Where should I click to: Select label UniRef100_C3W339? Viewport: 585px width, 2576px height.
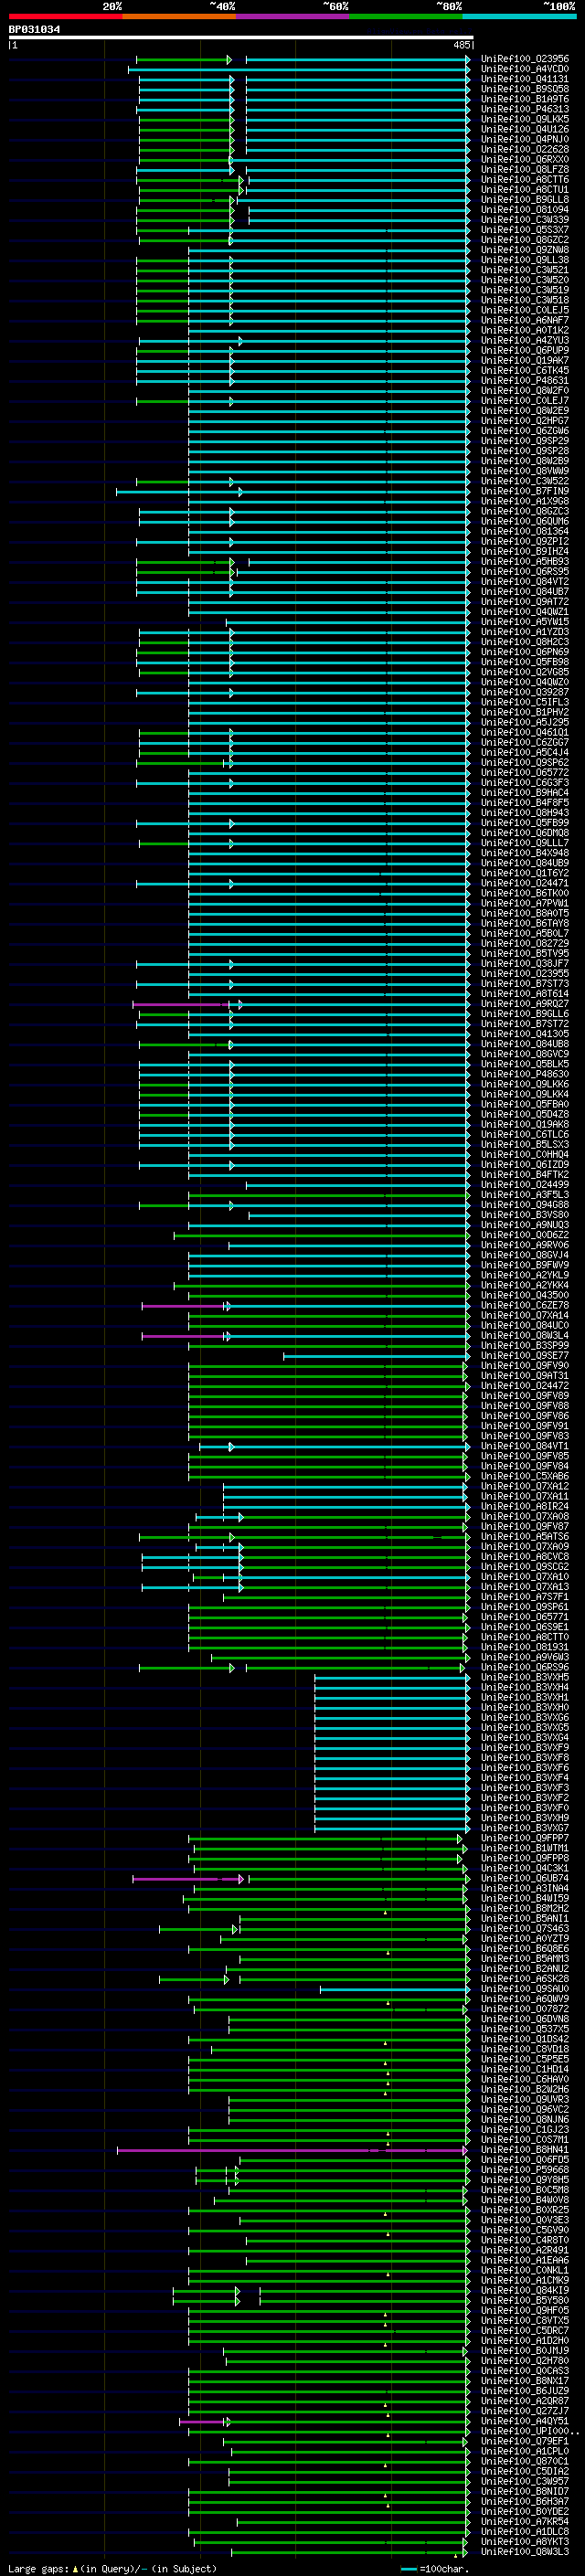pos(524,220)
